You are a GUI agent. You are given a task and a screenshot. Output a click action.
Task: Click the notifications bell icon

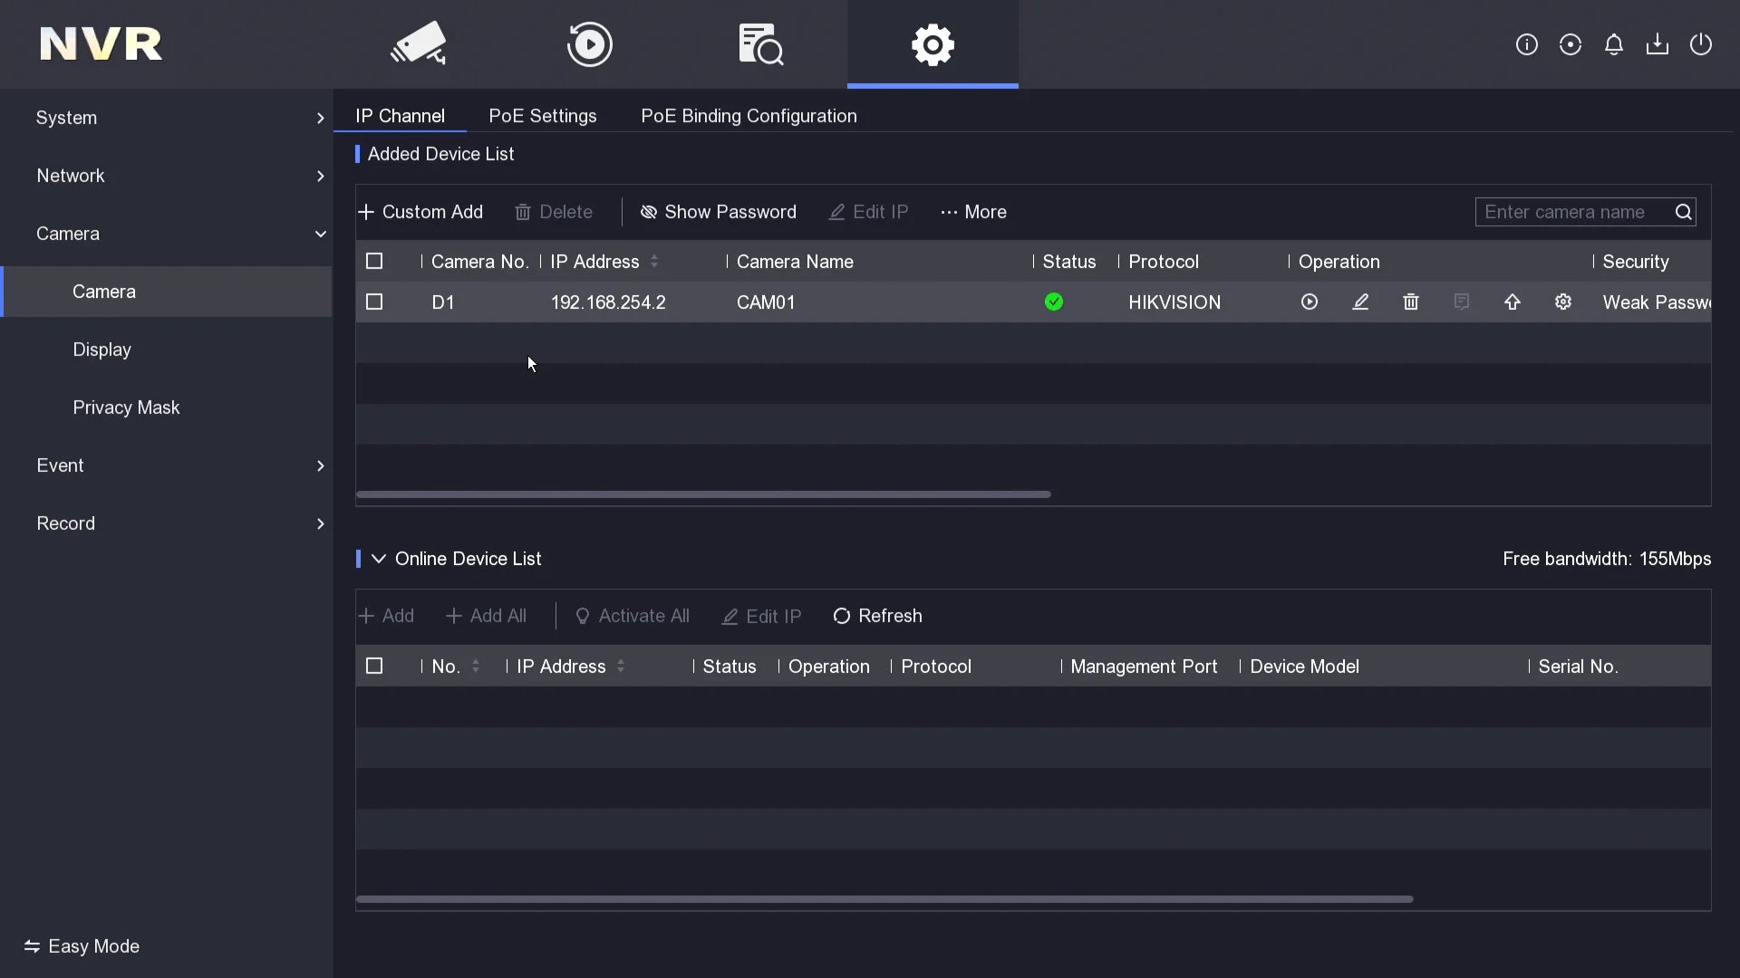[1613, 45]
